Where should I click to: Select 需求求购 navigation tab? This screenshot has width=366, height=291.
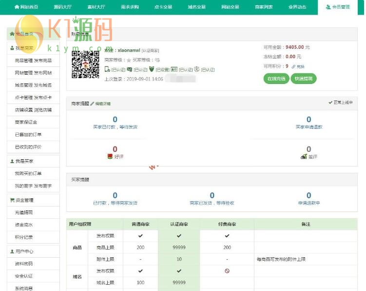130,7
